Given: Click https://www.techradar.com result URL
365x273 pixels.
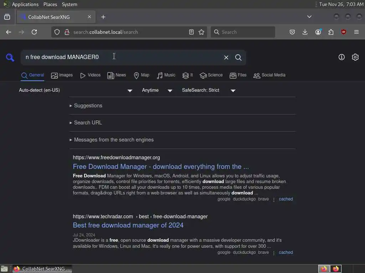Looking at the screenshot, I should (140, 216).
